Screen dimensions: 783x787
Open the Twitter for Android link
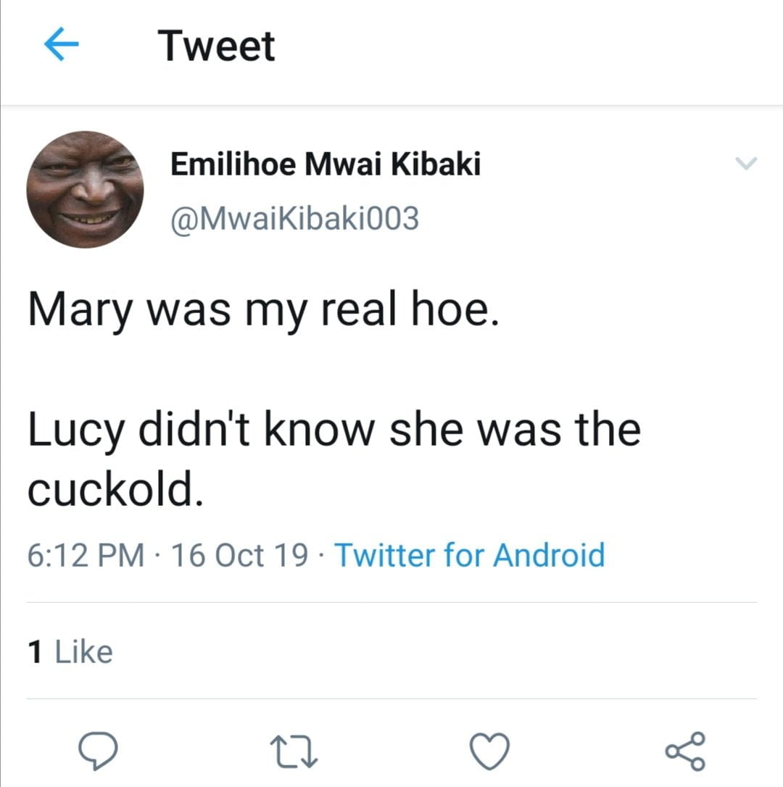pyautogui.click(x=469, y=556)
